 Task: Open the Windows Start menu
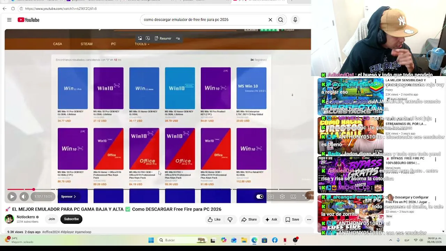point(151,240)
